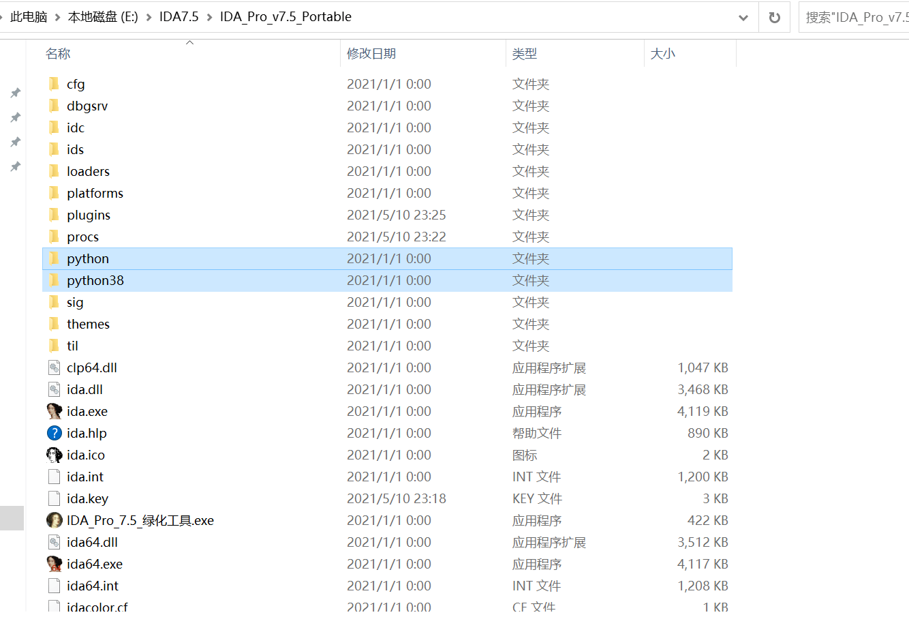
Task: Click the python folder icon
Action: [55, 258]
